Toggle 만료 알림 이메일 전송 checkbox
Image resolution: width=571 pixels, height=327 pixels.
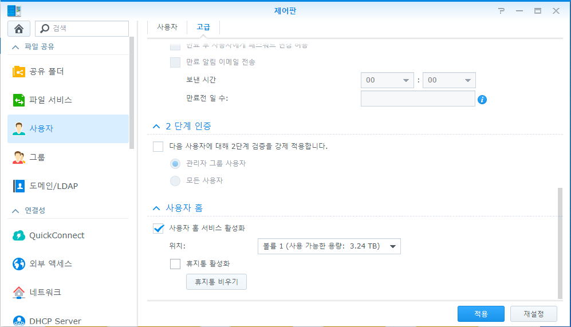[175, 62]
